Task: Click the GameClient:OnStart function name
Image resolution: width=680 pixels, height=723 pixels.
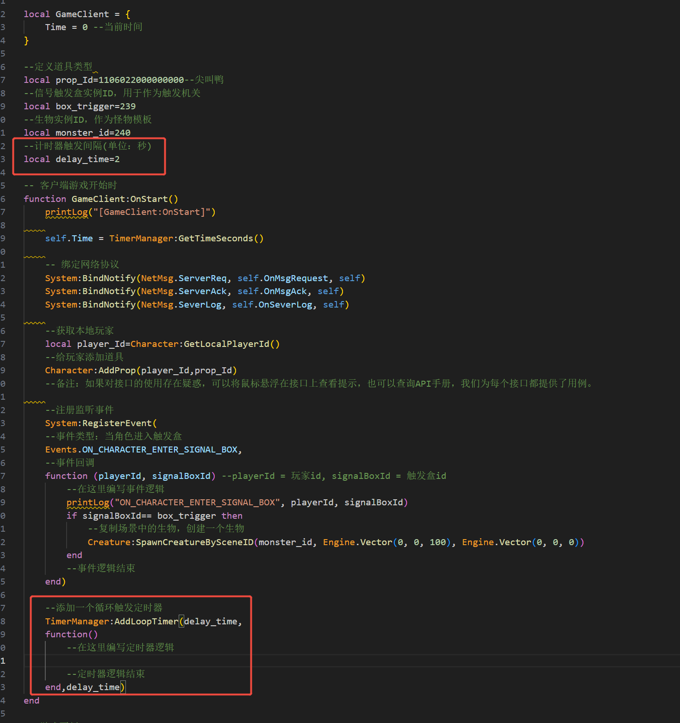Action: click(x=124, y=199)
